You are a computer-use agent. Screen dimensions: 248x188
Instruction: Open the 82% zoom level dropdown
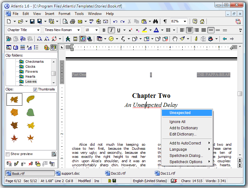coord(178,21)
